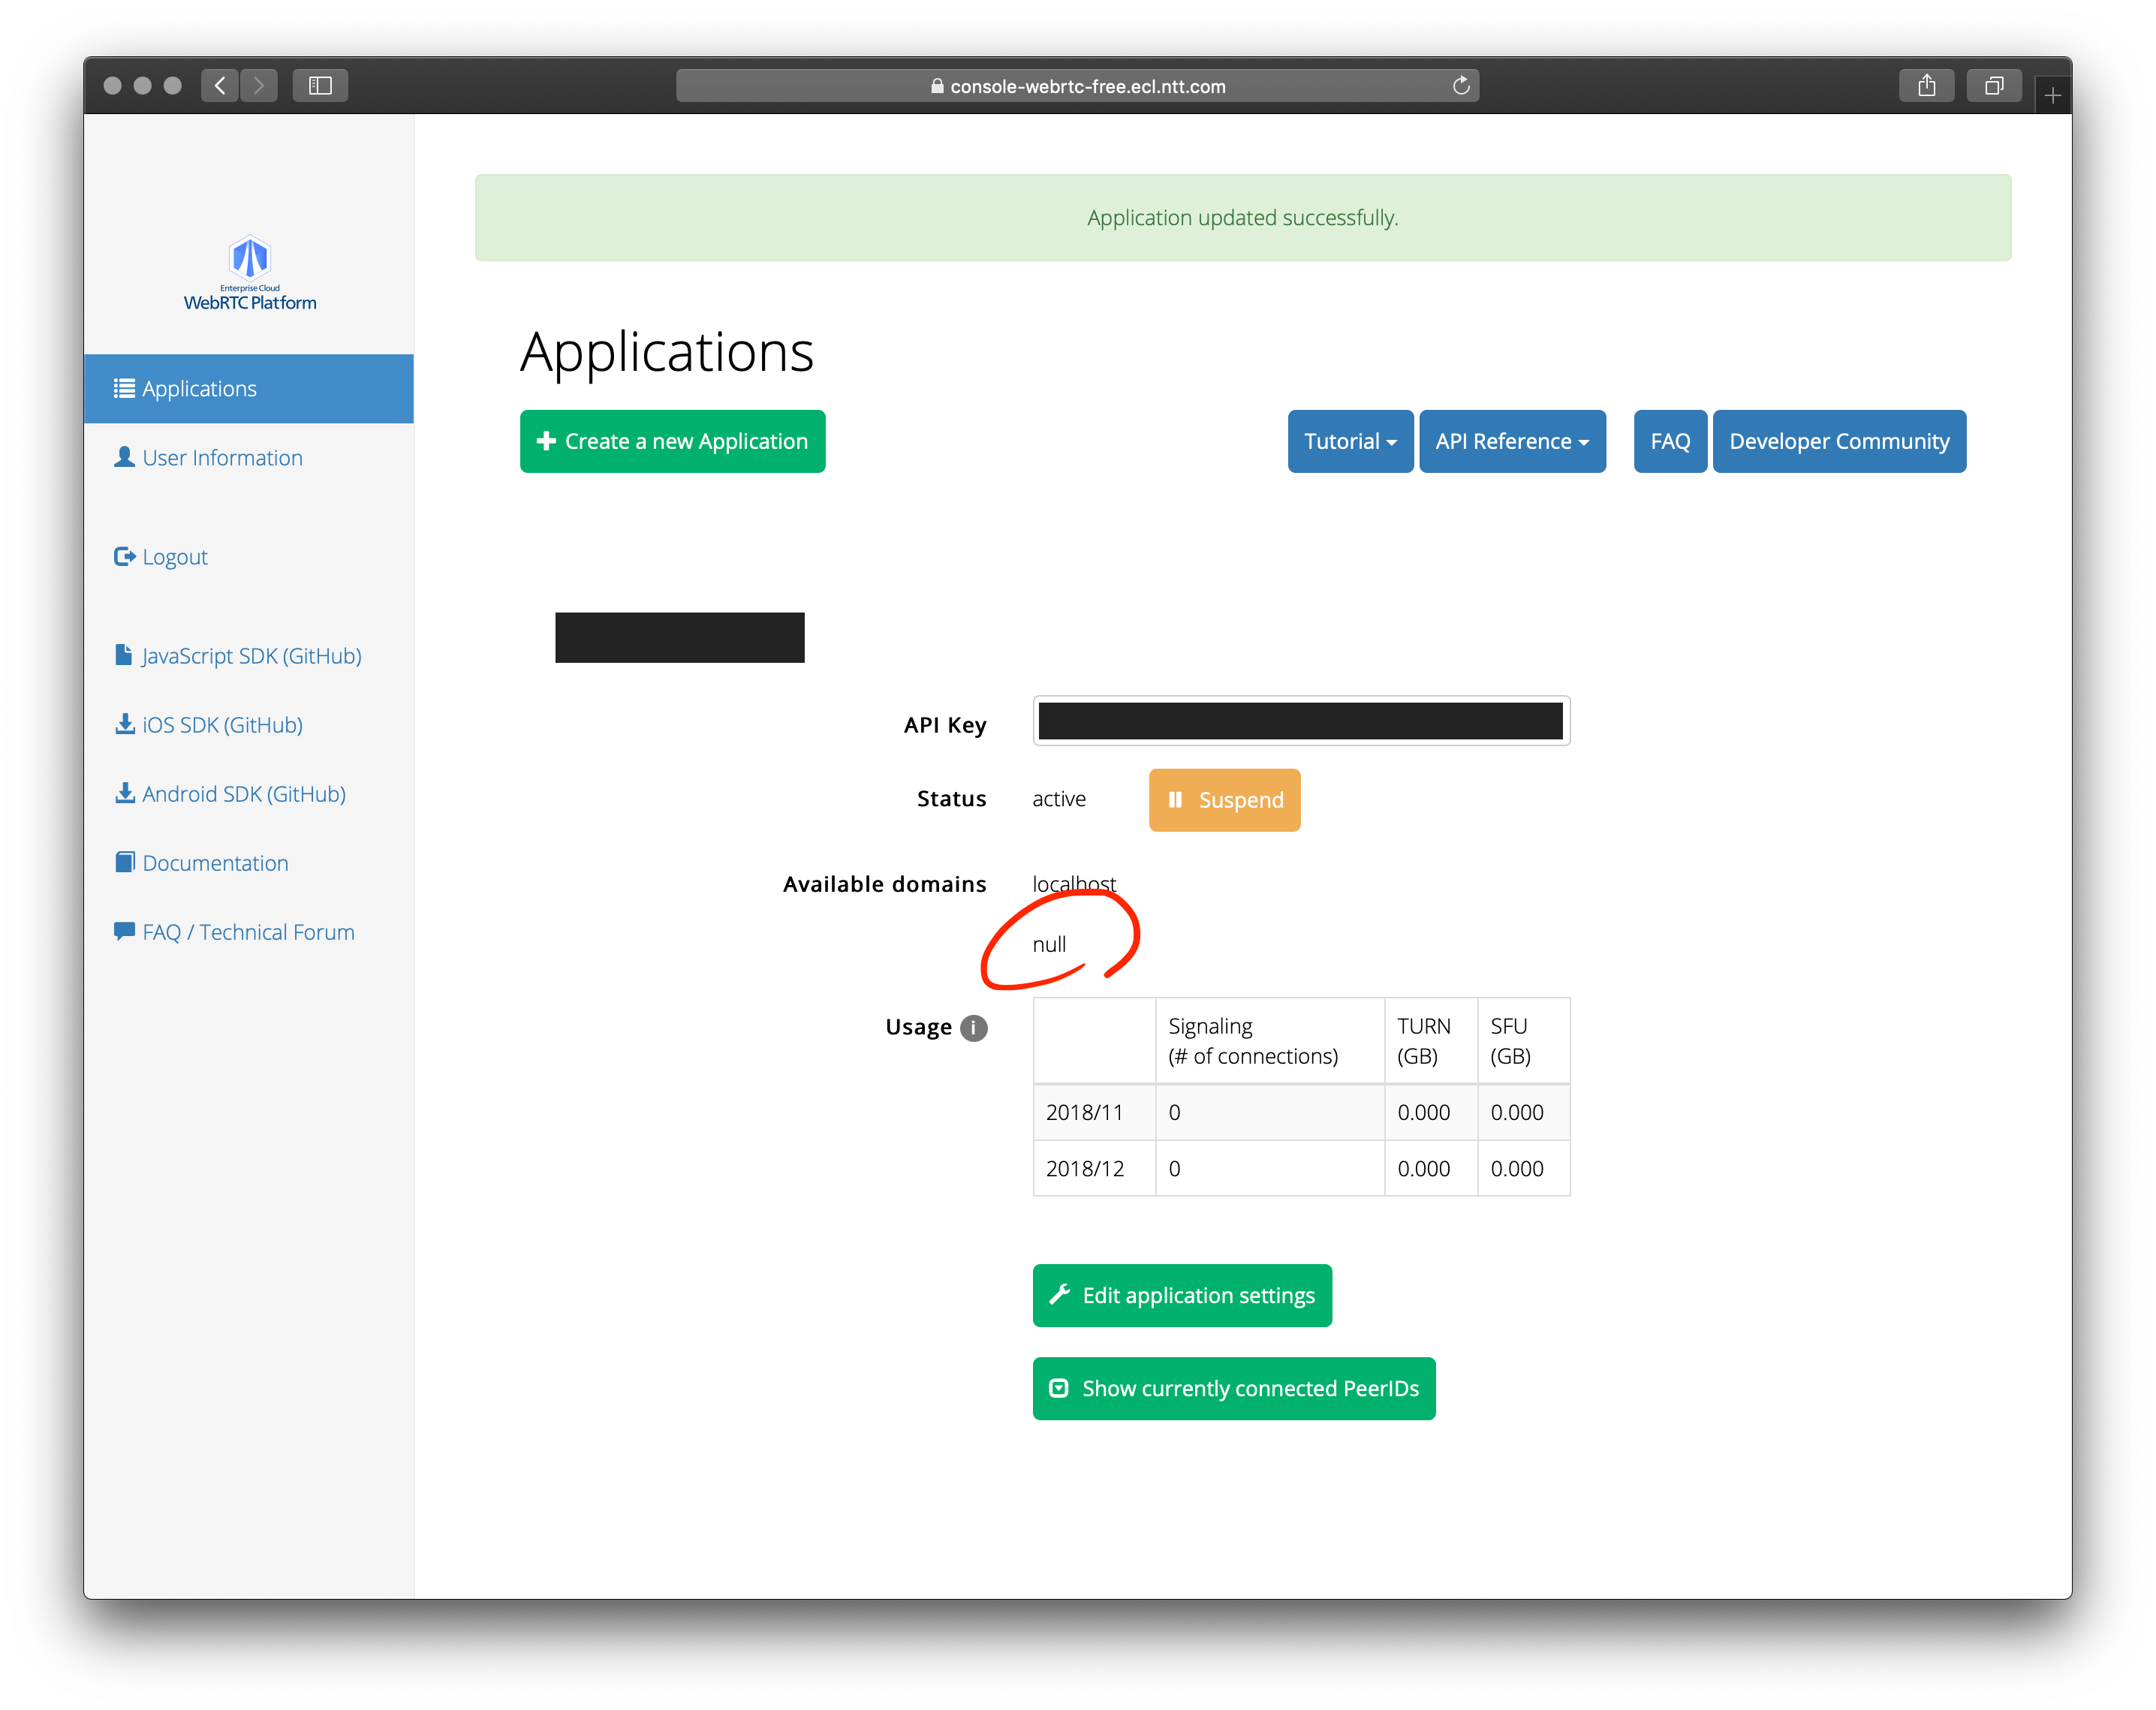Click the Safari address bar
Screen dimensions: 2156x1710
(1077, 86)
